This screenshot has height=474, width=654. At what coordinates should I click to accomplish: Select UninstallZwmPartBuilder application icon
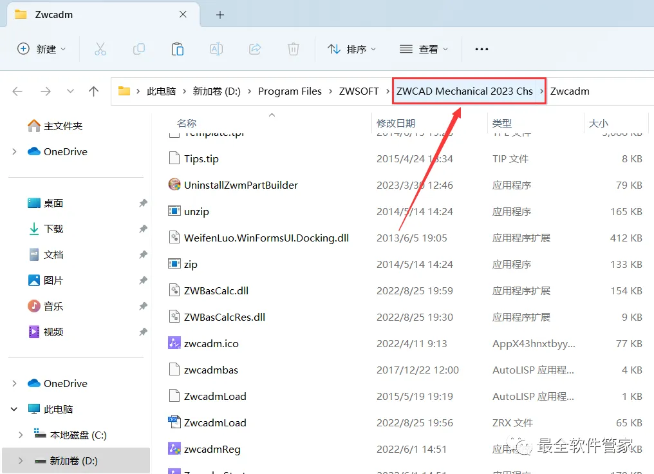[174, 184]
